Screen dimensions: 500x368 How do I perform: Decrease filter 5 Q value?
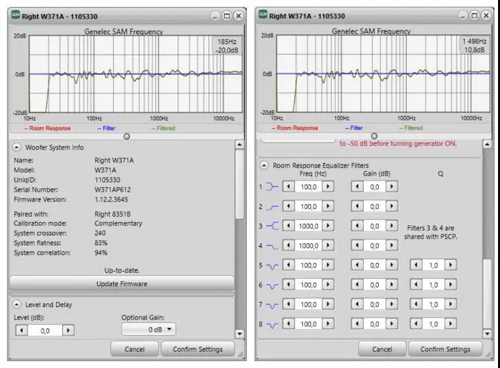pyautogui.click(x=416, y=265)
